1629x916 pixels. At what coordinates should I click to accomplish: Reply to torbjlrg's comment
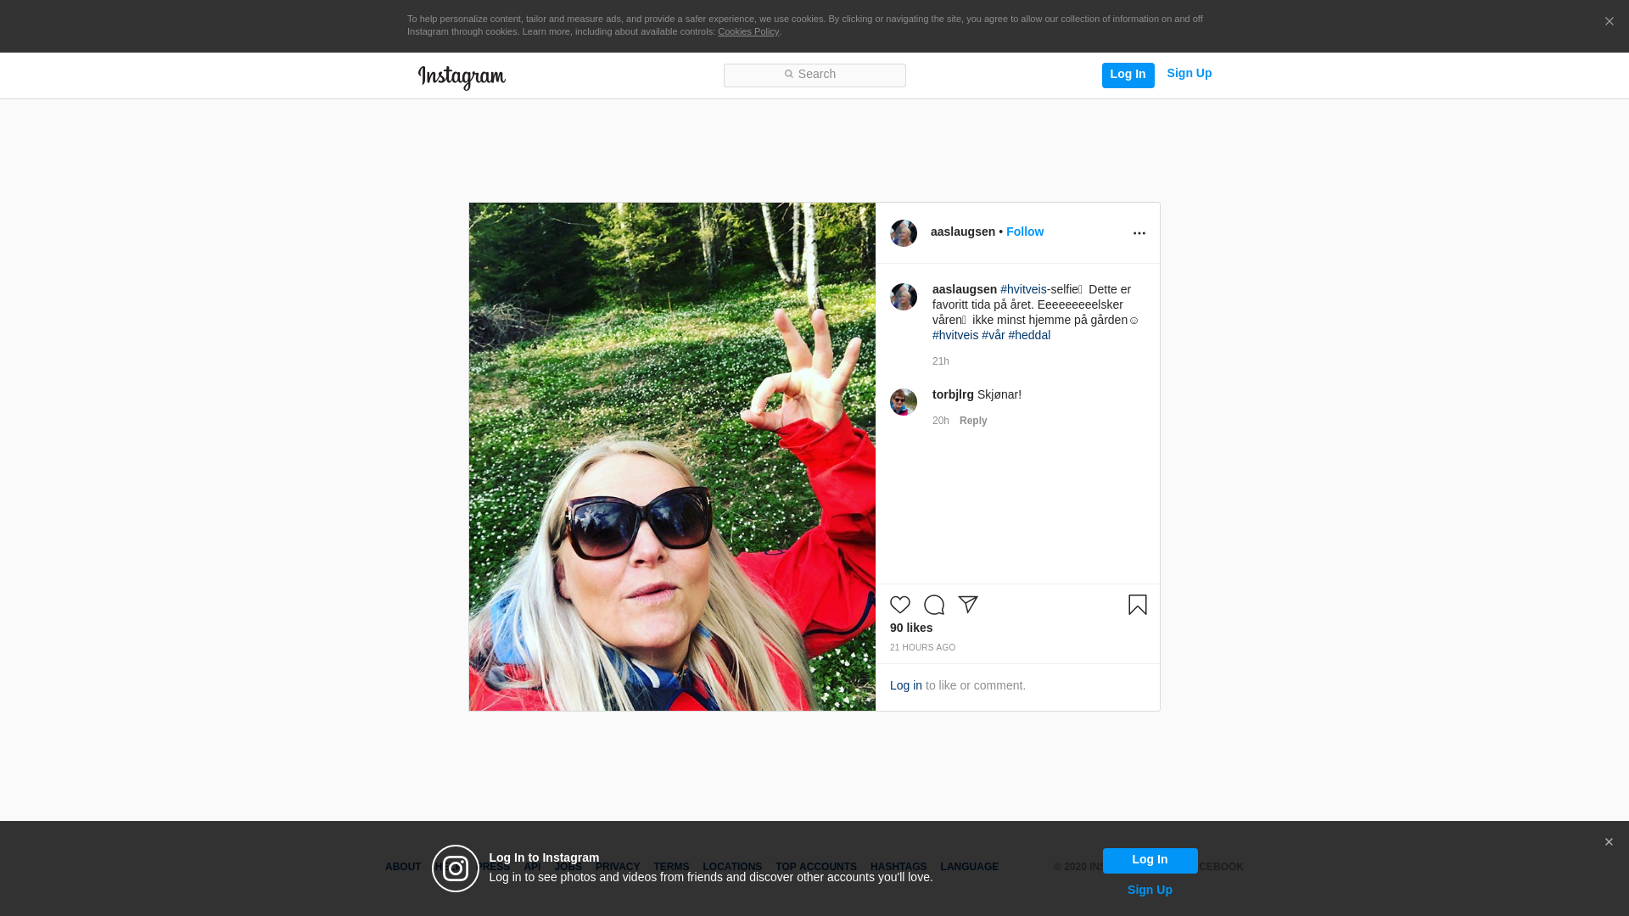click(972, 421)
